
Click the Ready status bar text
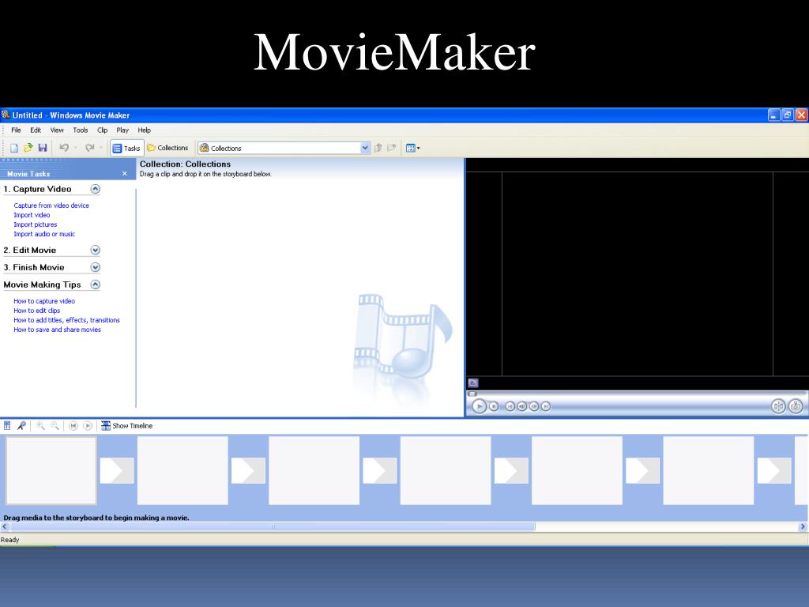(x=9, y=540)
